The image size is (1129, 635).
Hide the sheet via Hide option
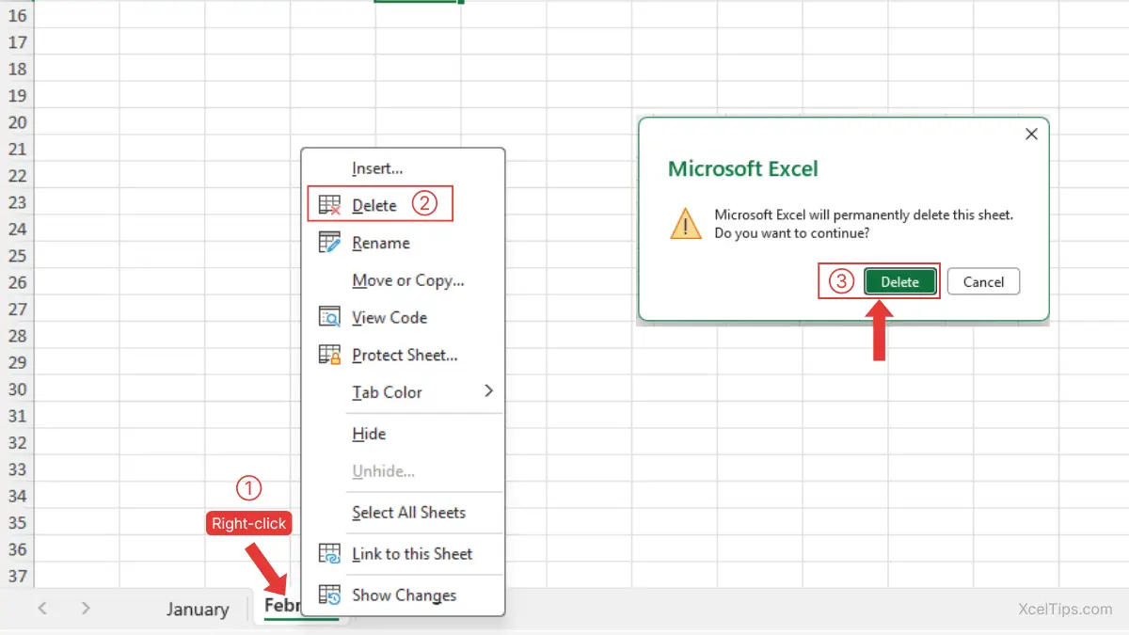(369, 434)
